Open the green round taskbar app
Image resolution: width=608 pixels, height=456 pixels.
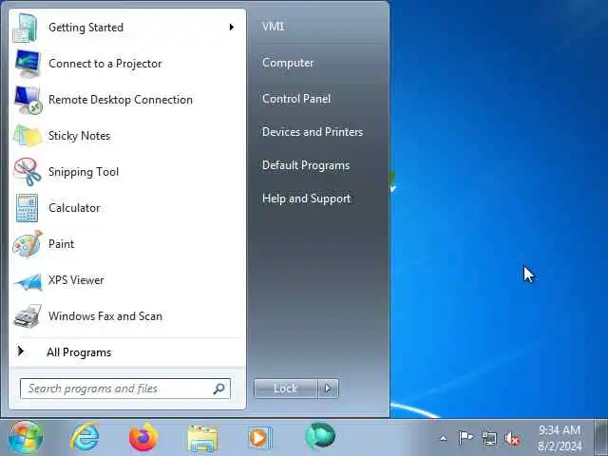pyautogui.click(x=320, y=437)
